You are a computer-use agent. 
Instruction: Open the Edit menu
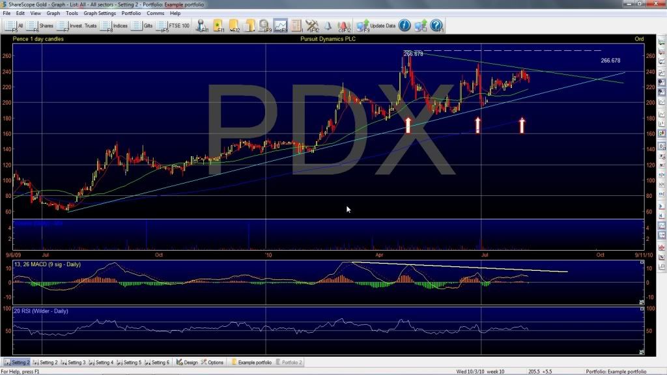20,13
